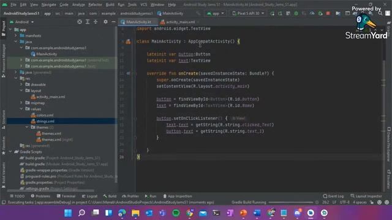
Task: Select strings.xml in the project tree
Action: [45, 121]
